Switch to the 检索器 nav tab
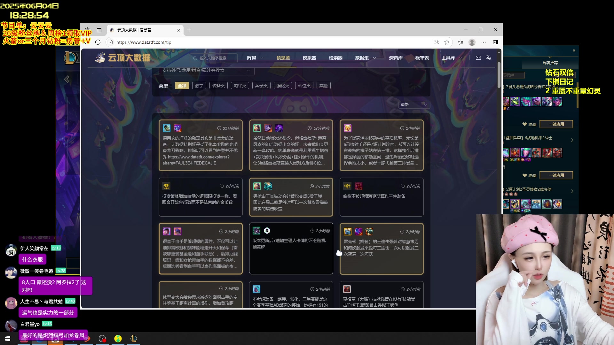This screenshot has width=614, height=345. coord(335,58)
